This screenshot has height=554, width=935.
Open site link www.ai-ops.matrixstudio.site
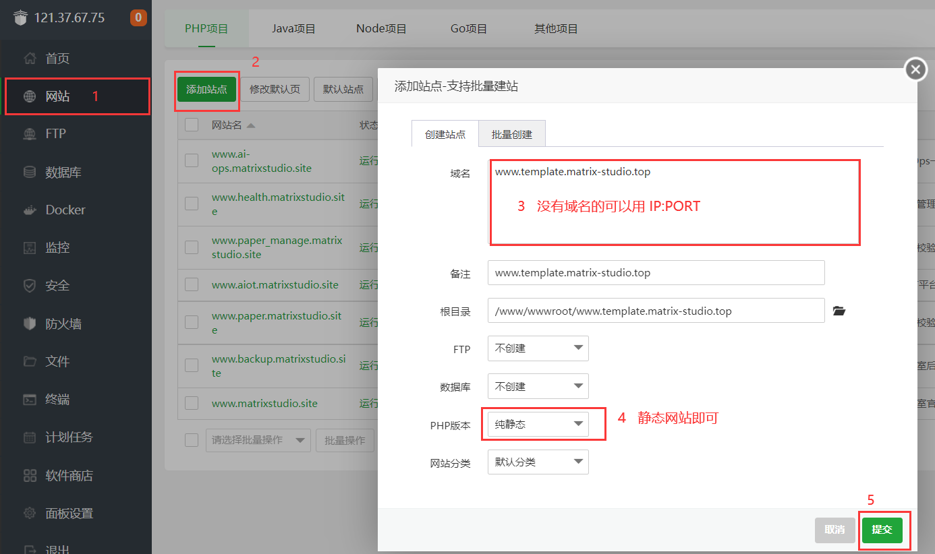(x=262, y=161)
